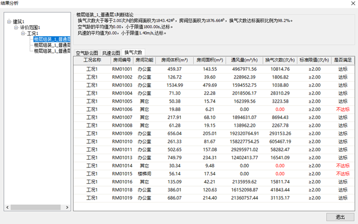This screenshot has height=224, width=358.
Task: Select the 不达标 status in RM01006 row
Action: [343, 109]
